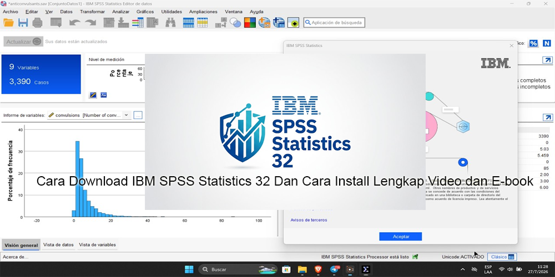The width and height of the screenshot is (555, 277).
Task: Open the Gráficos menu
Action: click(145, 12)
